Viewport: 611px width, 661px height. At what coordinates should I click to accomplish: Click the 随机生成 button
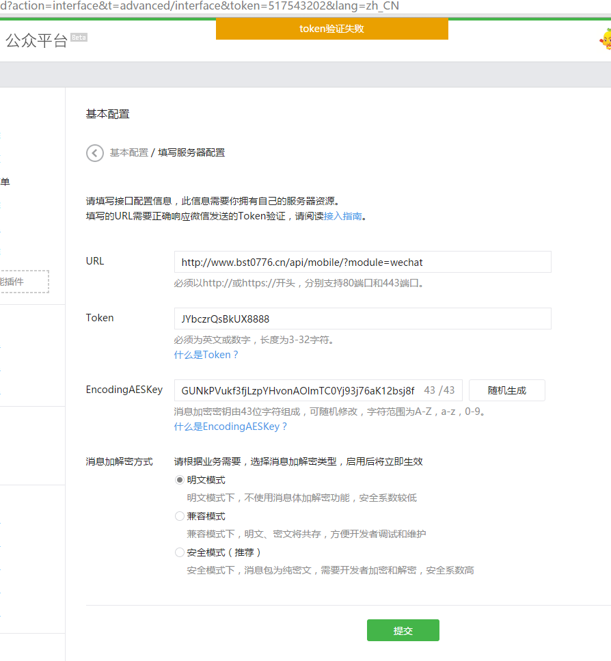(507, 390)
